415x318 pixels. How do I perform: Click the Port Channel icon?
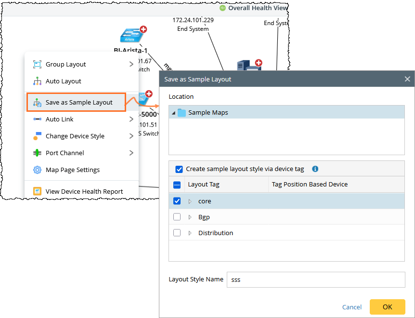tap(37, 153)
